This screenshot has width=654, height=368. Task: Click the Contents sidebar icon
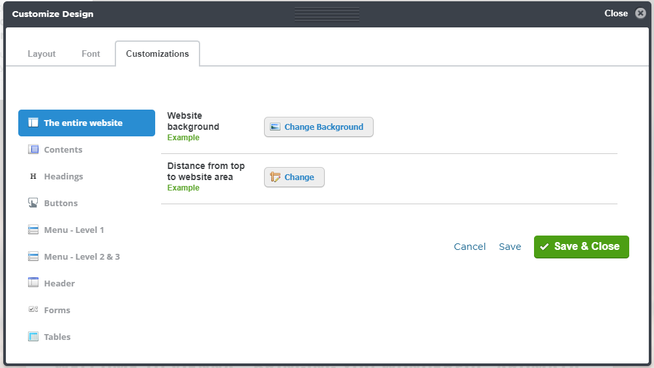[33, 149]
